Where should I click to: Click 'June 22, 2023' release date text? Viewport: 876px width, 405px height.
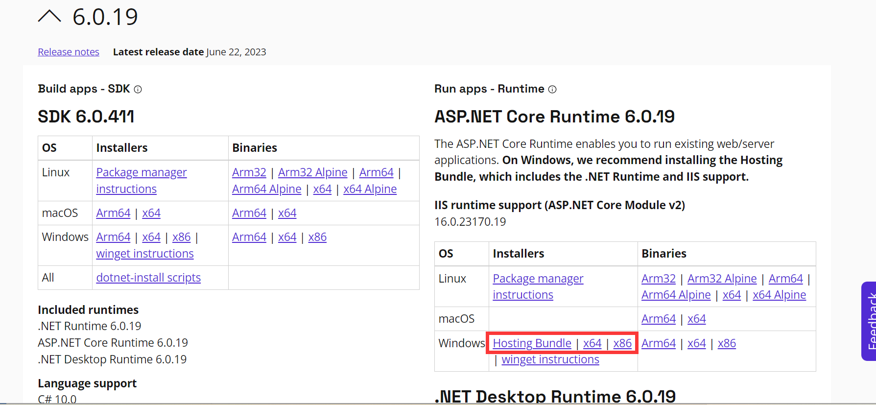(x=236, y=52)
